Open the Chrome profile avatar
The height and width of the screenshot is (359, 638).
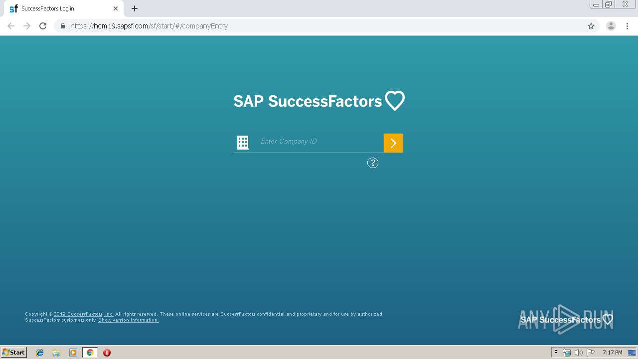click(611, 26)
